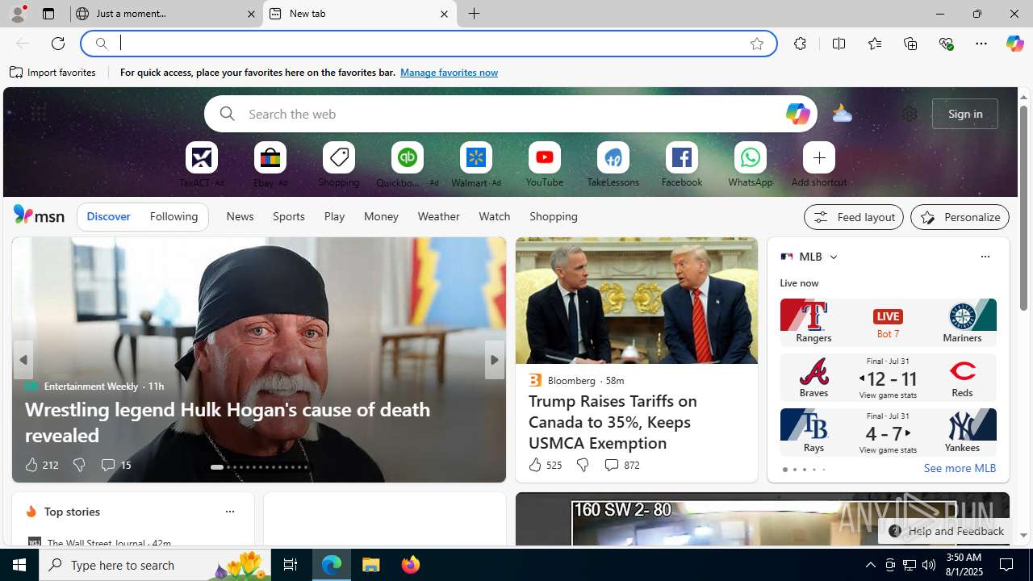1033x581 pixels.
Task: Open a new tab with plus
Action: [475, 14]
